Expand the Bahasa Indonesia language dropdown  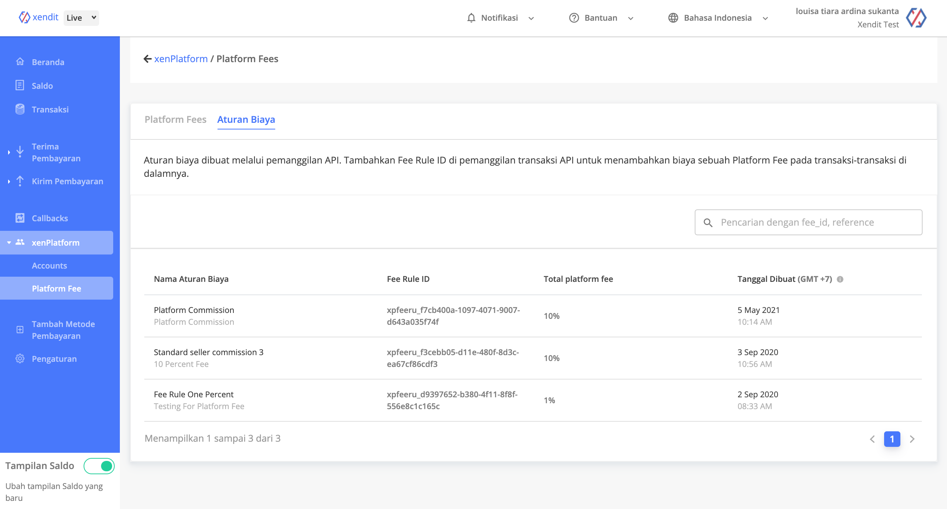coord(718,18)
